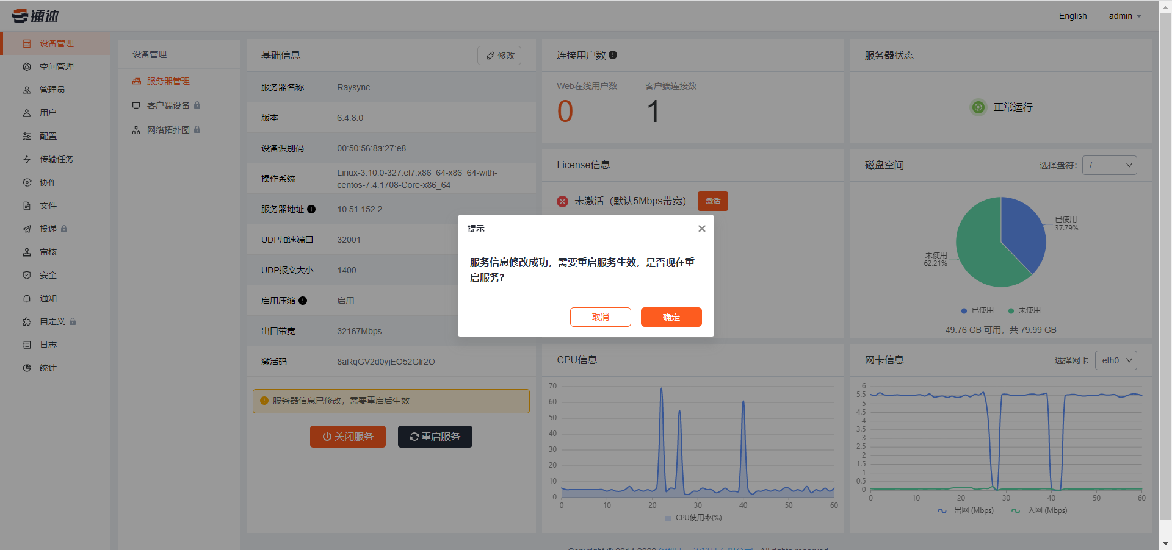Screen dimensions: 1172x550
Task: Open the 统计 section
Action: point(48,368)
